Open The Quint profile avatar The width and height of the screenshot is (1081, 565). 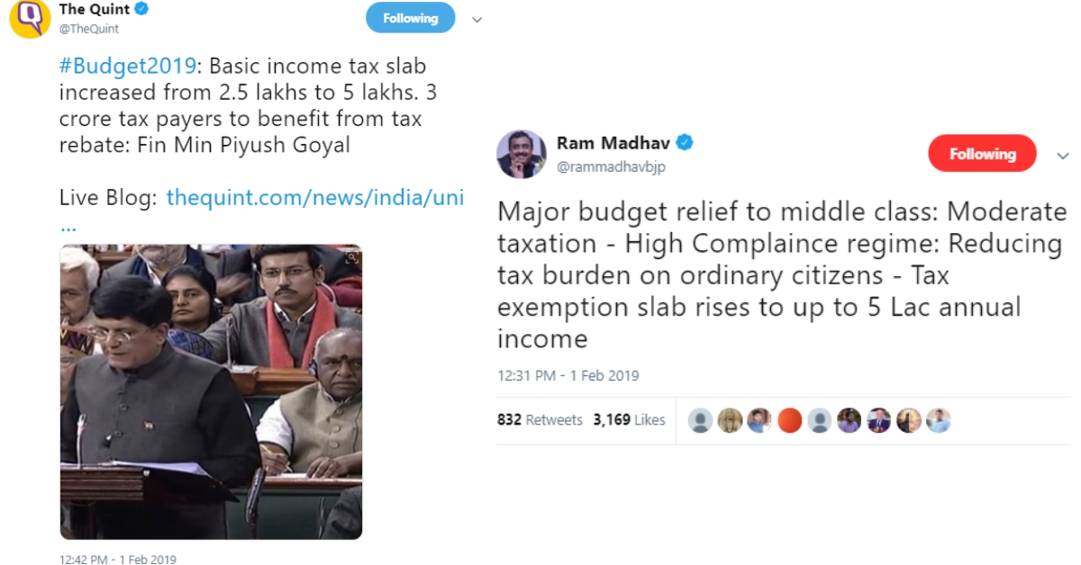pyautogui.click(x=30, y=18)
